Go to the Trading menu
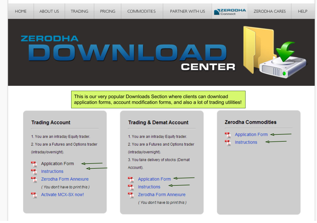 point(79,11)
